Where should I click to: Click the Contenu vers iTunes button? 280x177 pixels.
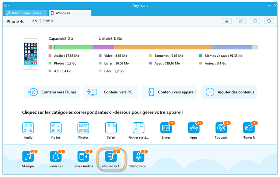(x=52, y=92)
